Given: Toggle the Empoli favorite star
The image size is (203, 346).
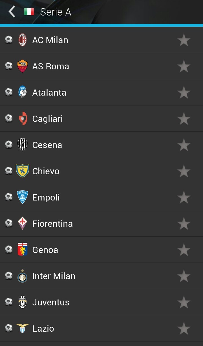Looking at the screenshot, I should (184, 197).
